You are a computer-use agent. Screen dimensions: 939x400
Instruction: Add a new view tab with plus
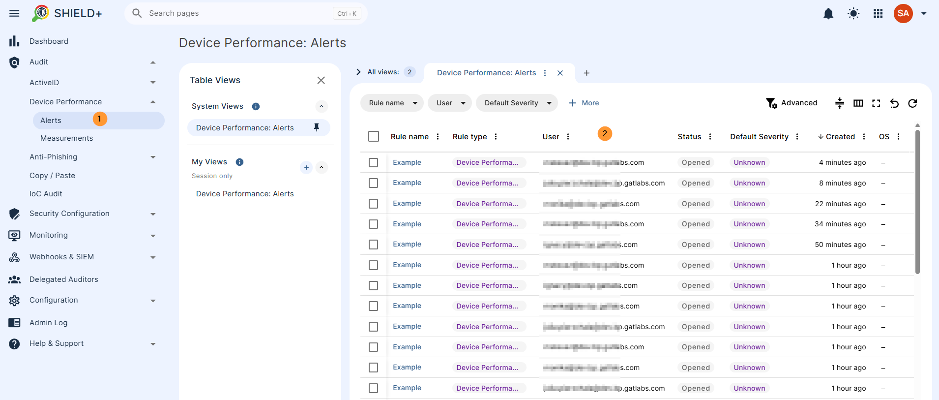[587, 73]
